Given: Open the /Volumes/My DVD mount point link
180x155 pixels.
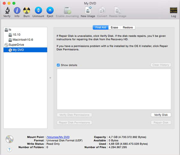Looking at the screenshot, I should tap(58, 137).
